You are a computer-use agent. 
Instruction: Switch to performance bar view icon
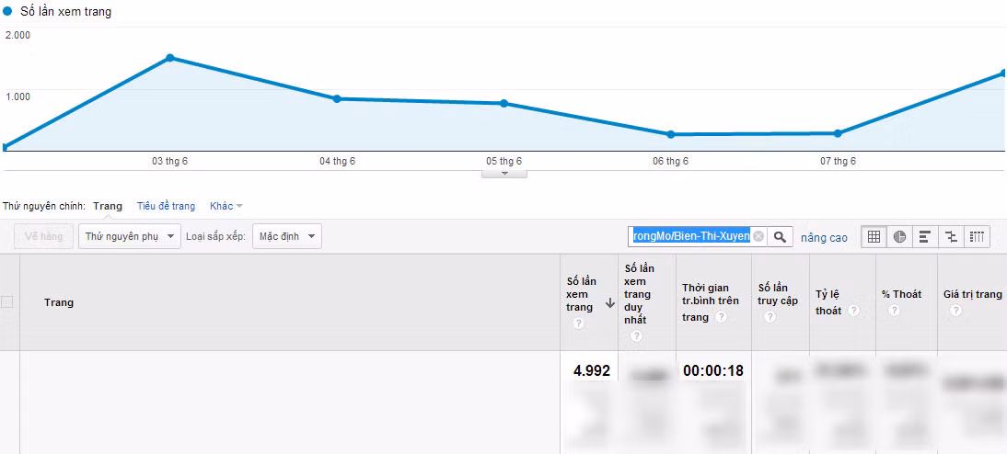[925, 236]
